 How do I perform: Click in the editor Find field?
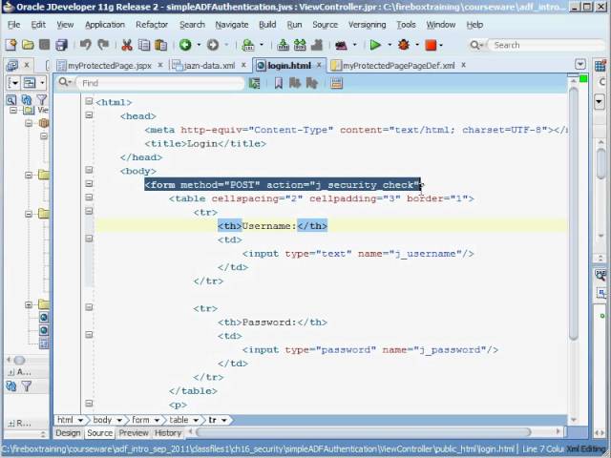pos(161,83)
